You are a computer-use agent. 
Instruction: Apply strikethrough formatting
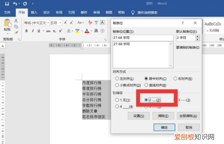click(48, 31)
